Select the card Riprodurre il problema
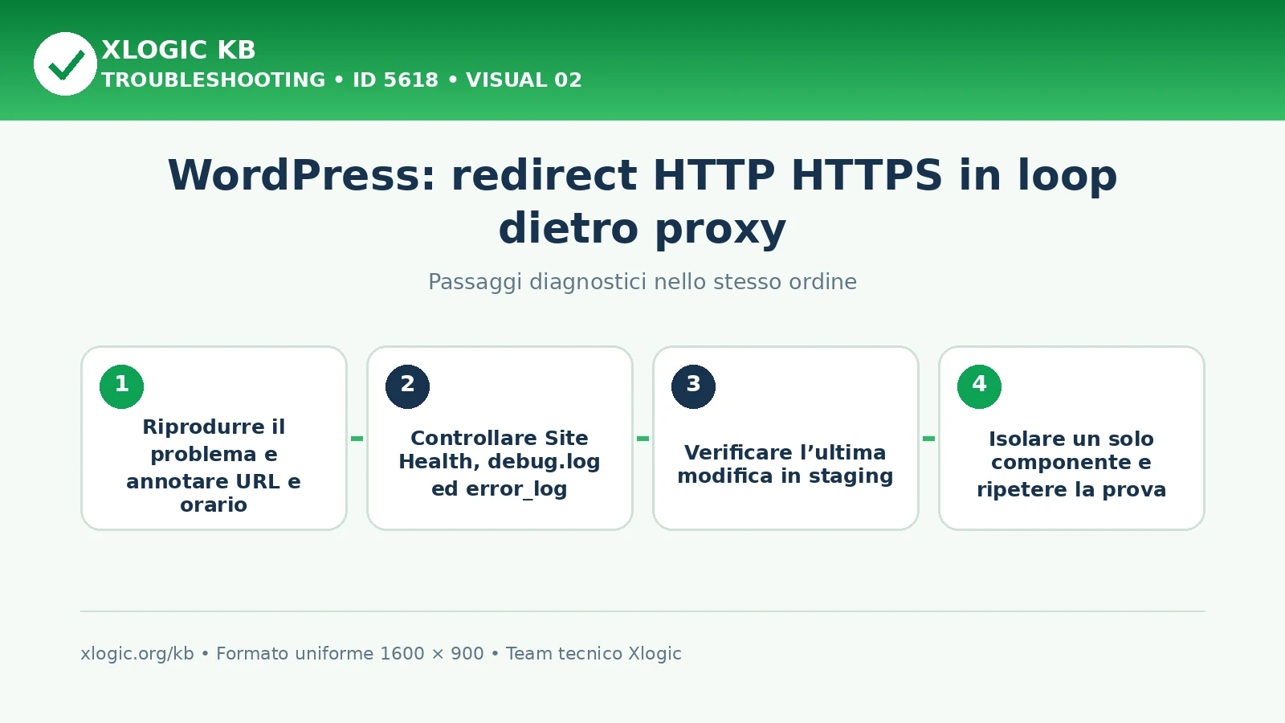1285x723 pixels. click(x=214, y=438)
